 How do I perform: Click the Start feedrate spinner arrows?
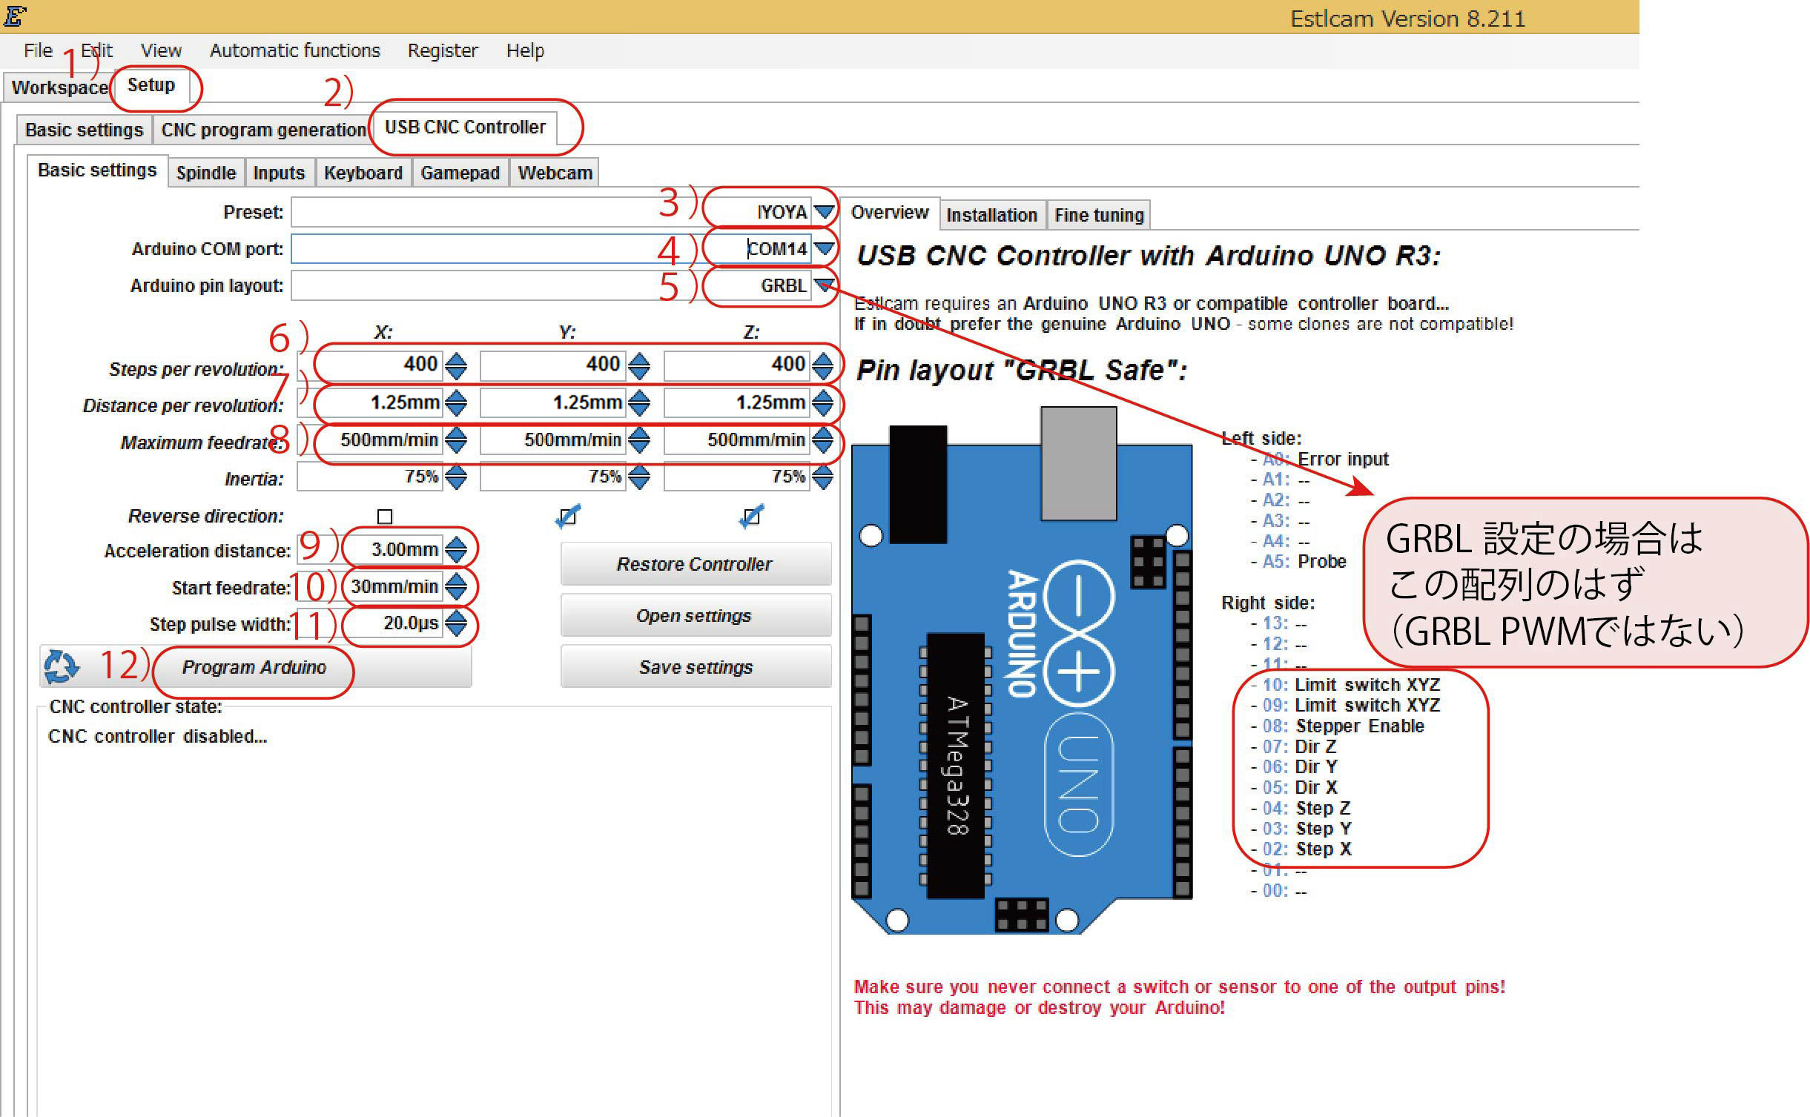(456, 586)
